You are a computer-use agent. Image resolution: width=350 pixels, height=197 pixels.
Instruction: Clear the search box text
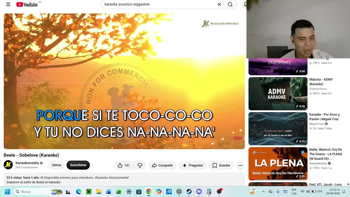coord(219,4)
